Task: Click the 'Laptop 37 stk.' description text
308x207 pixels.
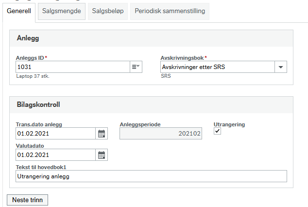Action: (33, 76)
